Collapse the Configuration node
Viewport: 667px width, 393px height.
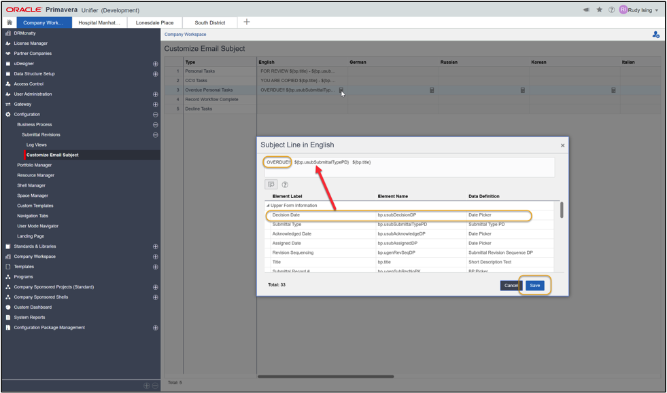point(155,115)
